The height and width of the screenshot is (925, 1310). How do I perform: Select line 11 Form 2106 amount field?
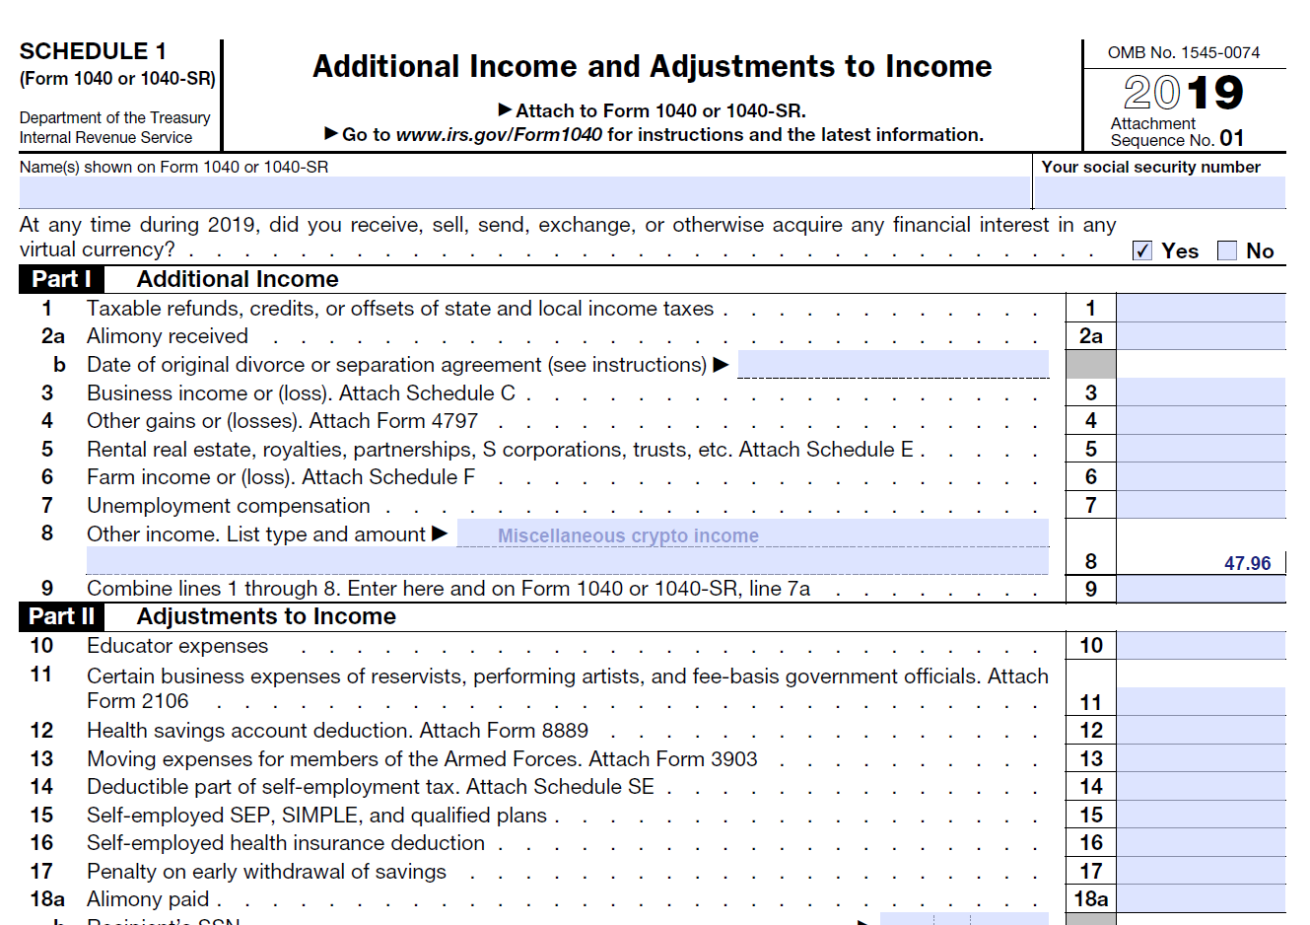coord(1201,701)
